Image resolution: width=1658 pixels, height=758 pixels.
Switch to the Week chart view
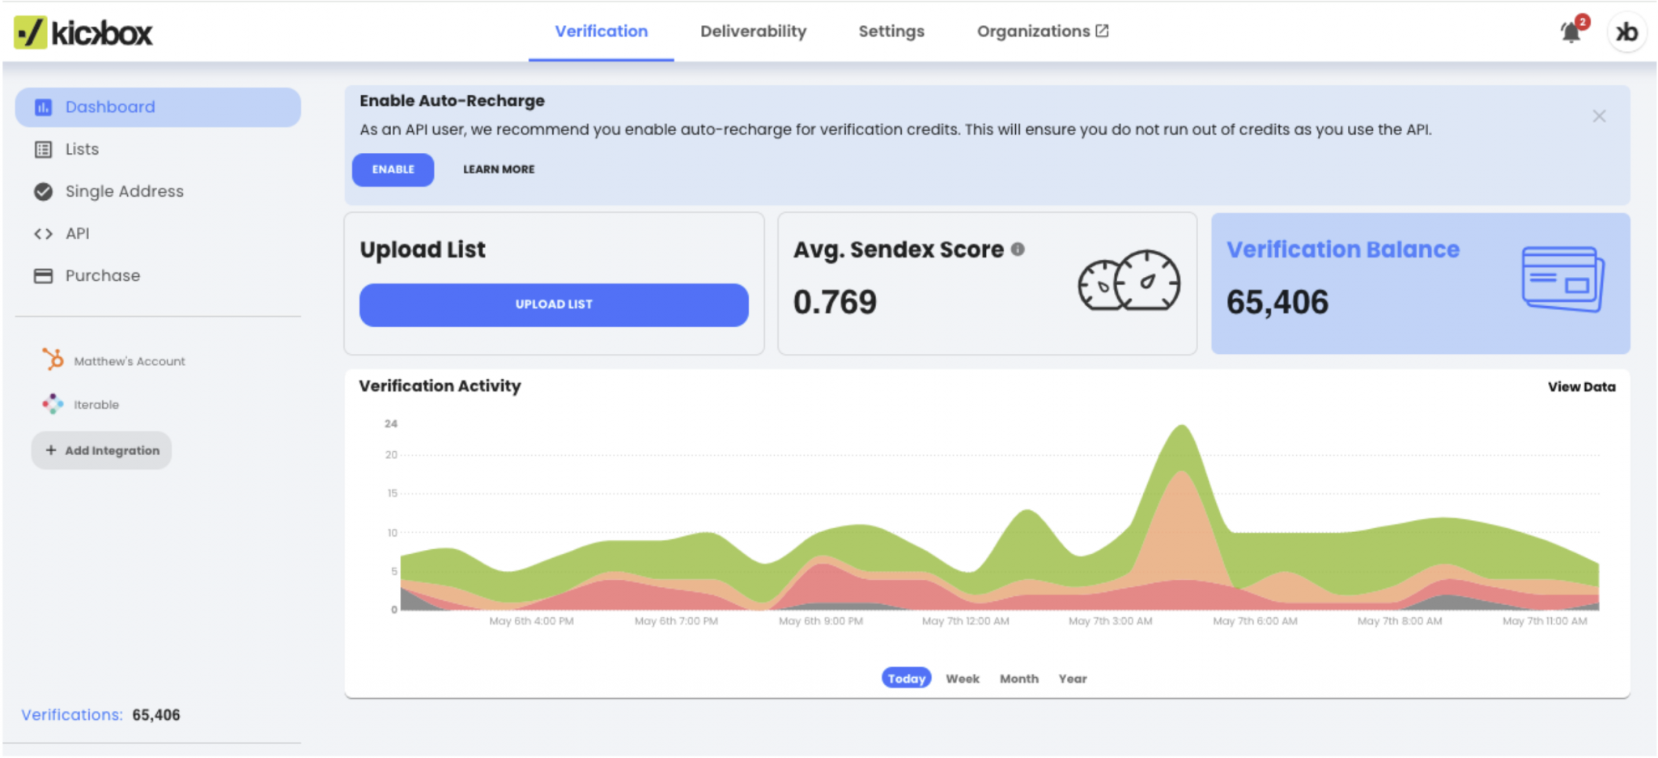(962, 678)
